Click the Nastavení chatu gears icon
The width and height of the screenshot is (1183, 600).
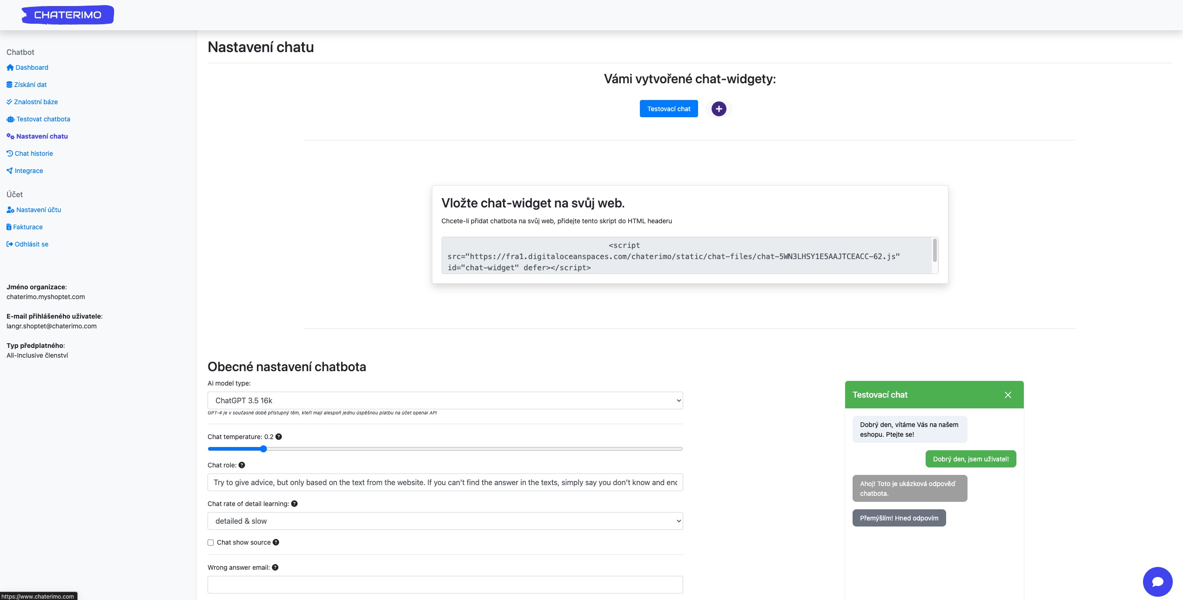(10, 136)
